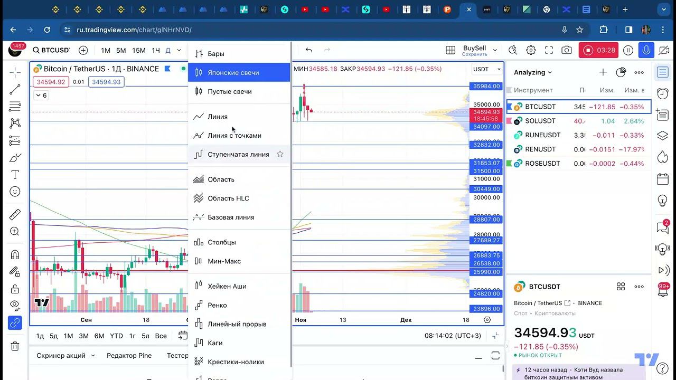
Task: Undo the last chart action
Action: [x=309, y=50]
